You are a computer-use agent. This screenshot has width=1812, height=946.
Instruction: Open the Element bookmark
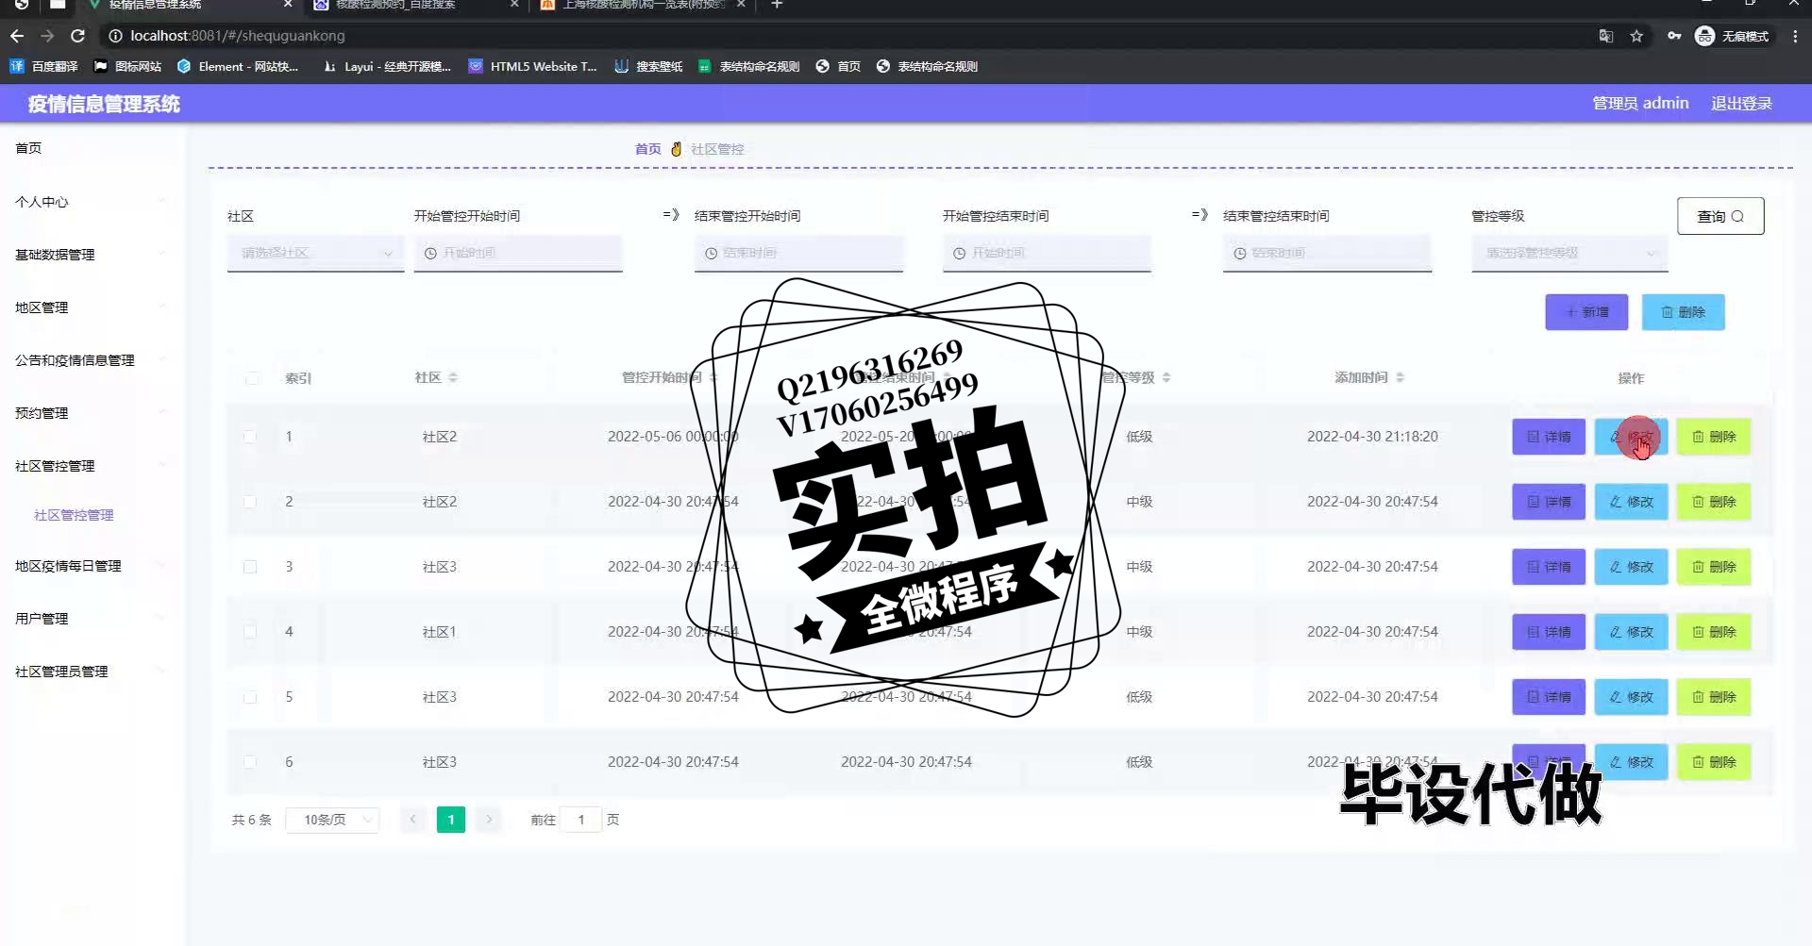(238, 66)
